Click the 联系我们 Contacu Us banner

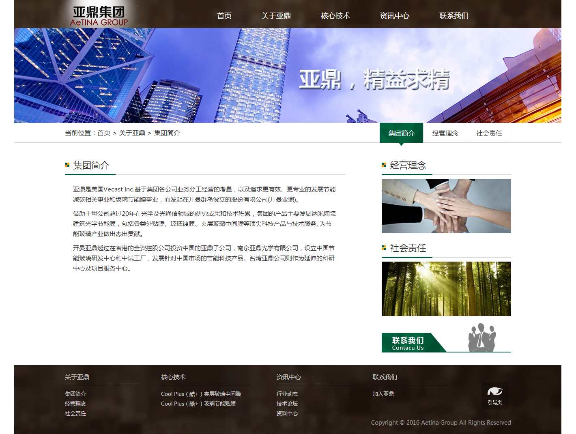coord(446,338)
